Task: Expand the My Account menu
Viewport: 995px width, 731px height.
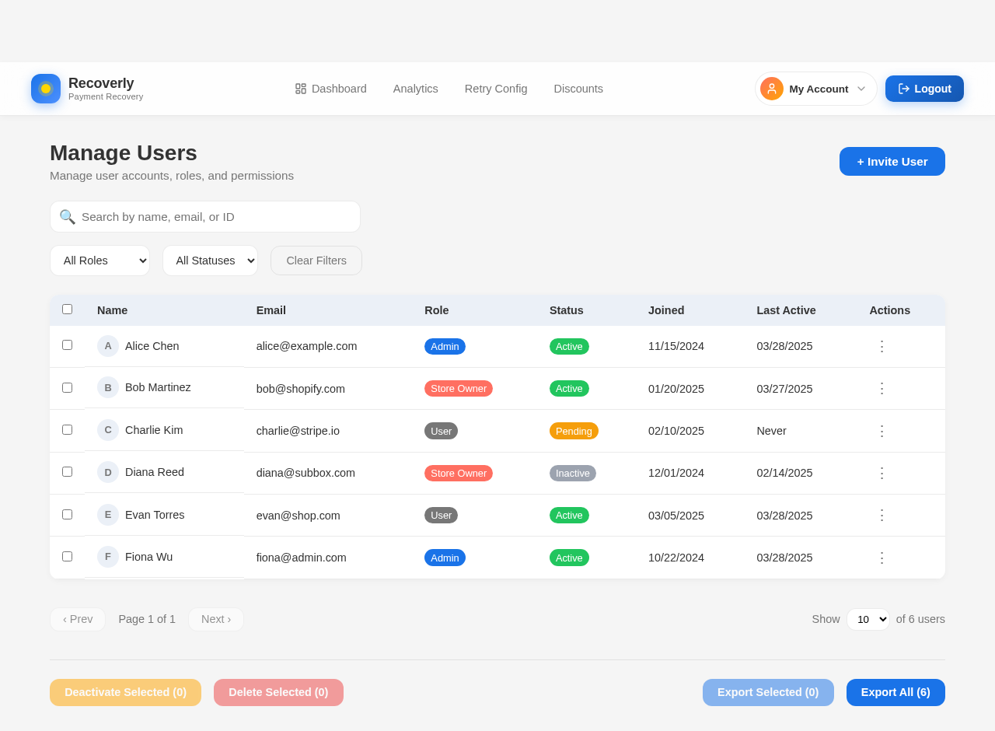Action: click(815, 89)
